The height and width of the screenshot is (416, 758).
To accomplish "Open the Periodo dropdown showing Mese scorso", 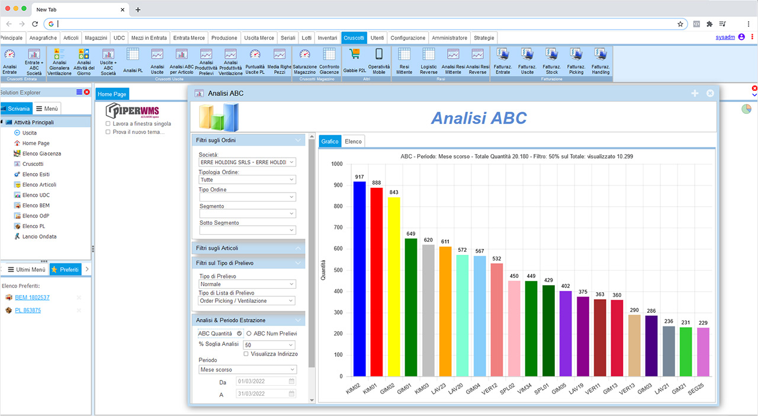I will click(248, 369).
